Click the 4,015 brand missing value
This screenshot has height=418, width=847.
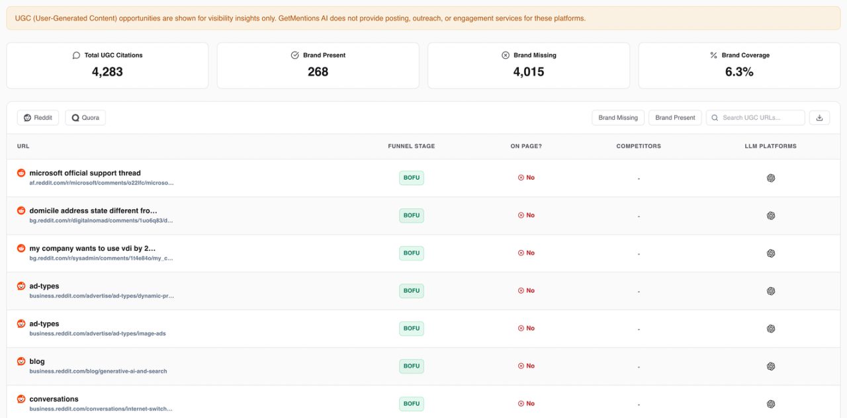coord(529,72)
